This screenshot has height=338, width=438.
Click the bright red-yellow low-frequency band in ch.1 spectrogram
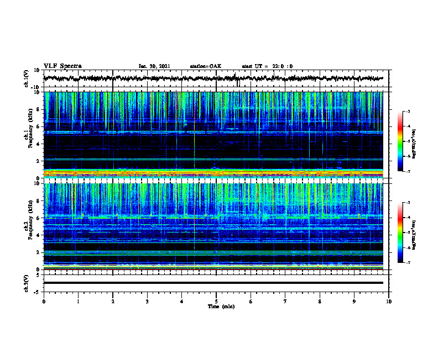[213, 173]
